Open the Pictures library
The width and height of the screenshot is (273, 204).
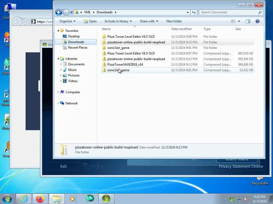click(x=74, y=75)
